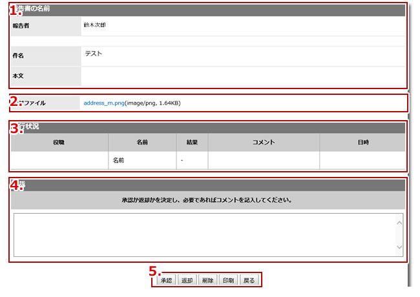The width and height of the screenshot is (420, 297).
Task: Click the 結果 column header
Action: [192, 142]
